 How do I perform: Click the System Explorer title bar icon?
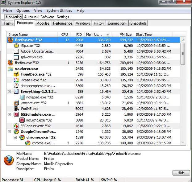[x=3, y=2]
